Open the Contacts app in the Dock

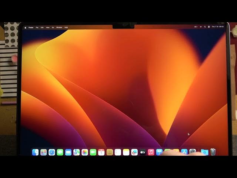tap(110, 152)
